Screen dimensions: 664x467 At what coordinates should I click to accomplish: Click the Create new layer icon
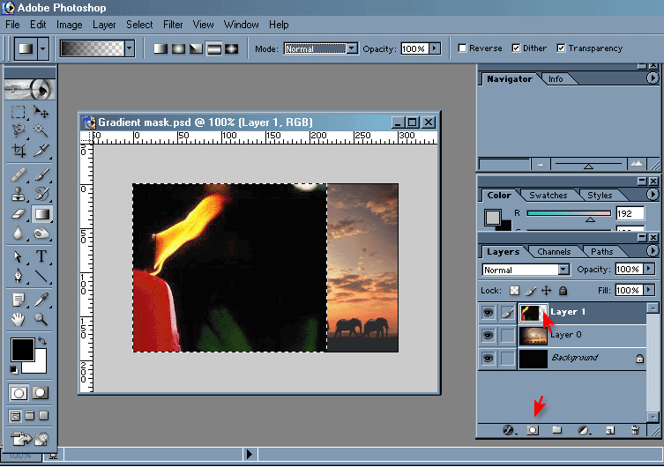609,430
